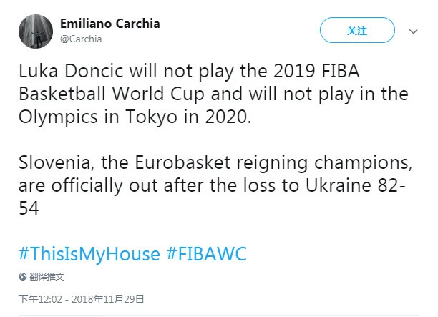Click the word 'Eurobasket' in the tweet

(182, 162)
